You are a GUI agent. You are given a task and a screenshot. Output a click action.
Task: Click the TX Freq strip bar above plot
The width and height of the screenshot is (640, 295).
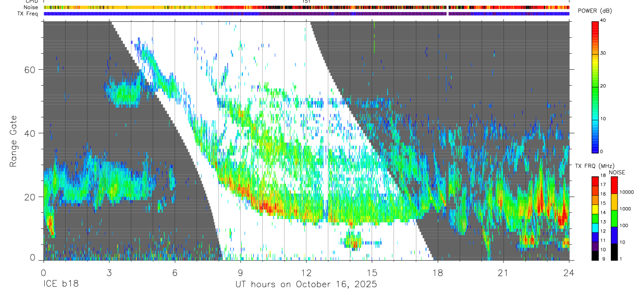pyautogui.click(x=306, y=14)
